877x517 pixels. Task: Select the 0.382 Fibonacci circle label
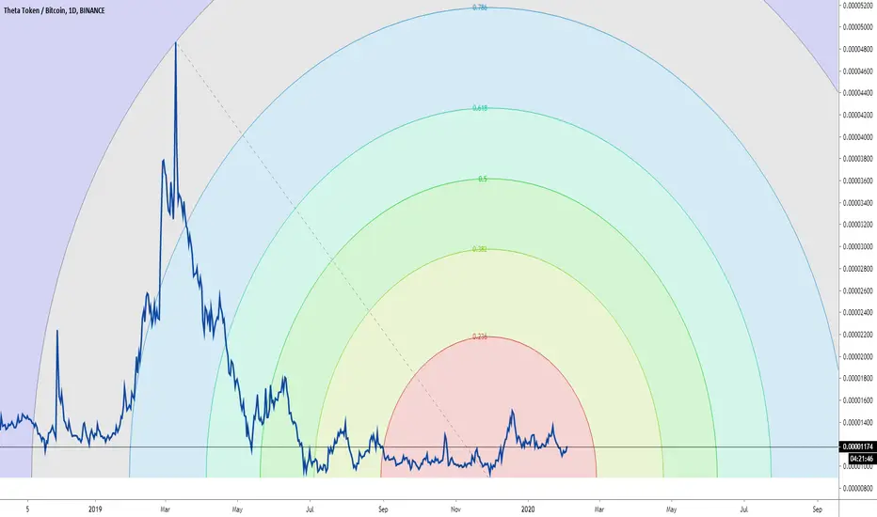(479, 249)
